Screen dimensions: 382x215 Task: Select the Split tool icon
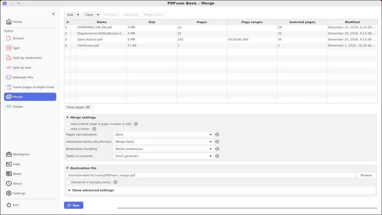tap(9, 48)
